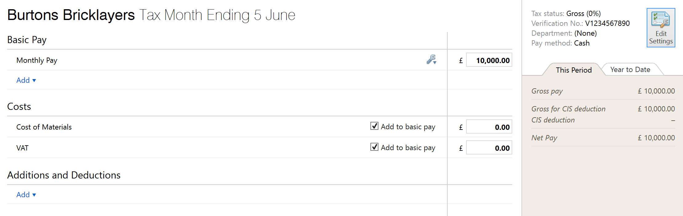Uncheck 'Add to basic pay' for VAT

coord(374,147)
